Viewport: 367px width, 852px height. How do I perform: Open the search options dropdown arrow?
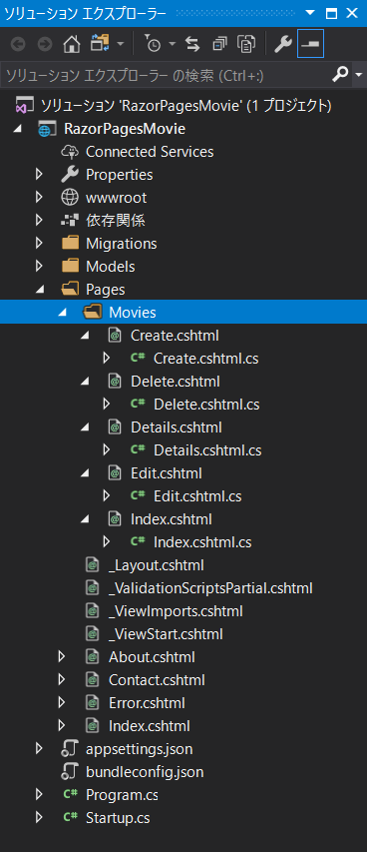358,75
